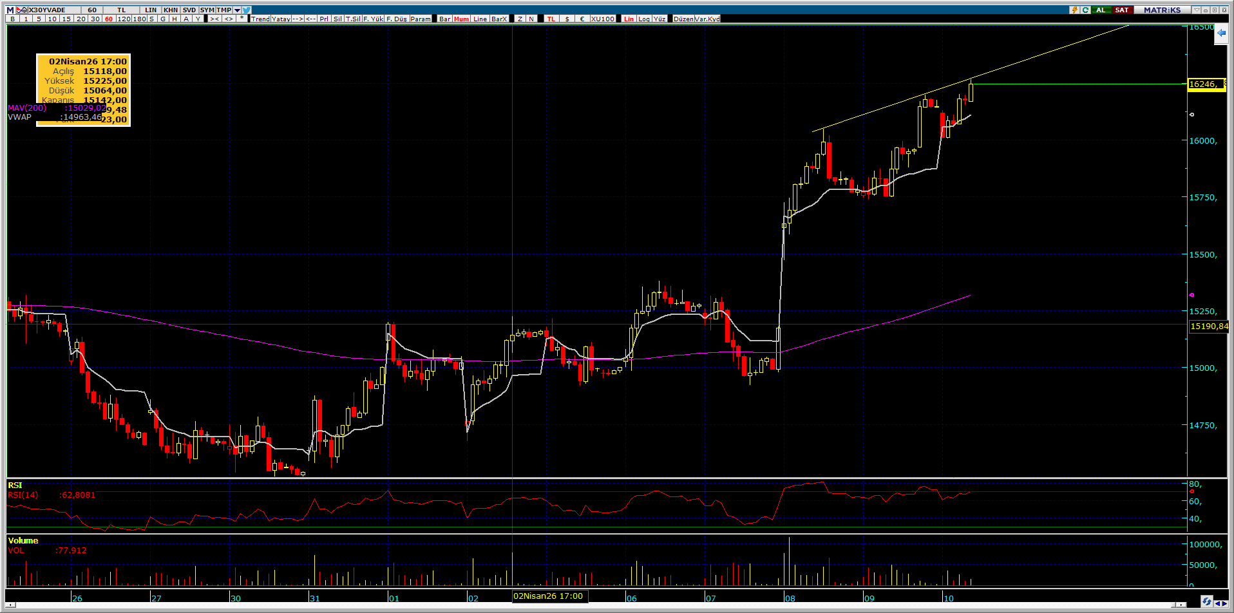Toggle Bar chart style
1234x613 pixels.
pos(444,19)
